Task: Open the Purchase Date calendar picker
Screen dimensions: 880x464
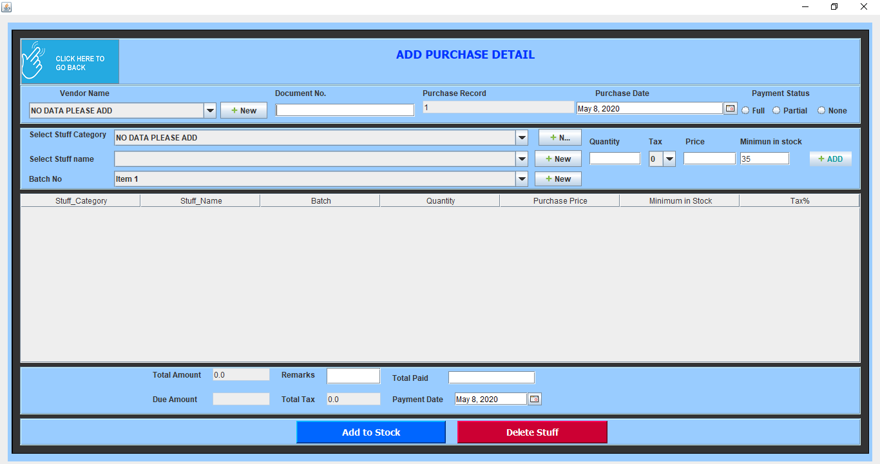Action: click(x=730, y=108)
